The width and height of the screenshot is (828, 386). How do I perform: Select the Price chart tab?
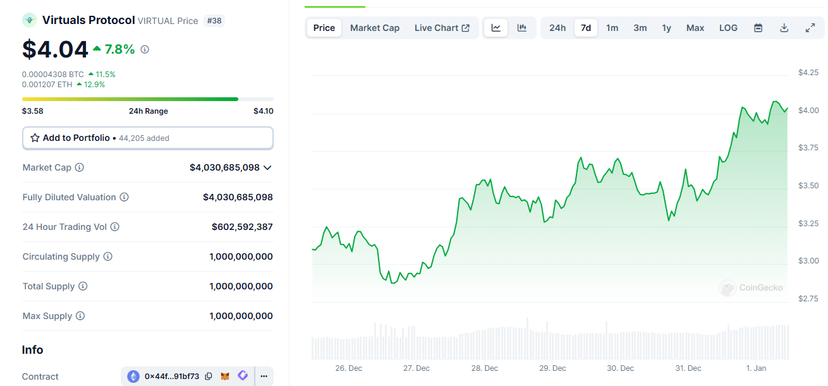pos(324,28)
